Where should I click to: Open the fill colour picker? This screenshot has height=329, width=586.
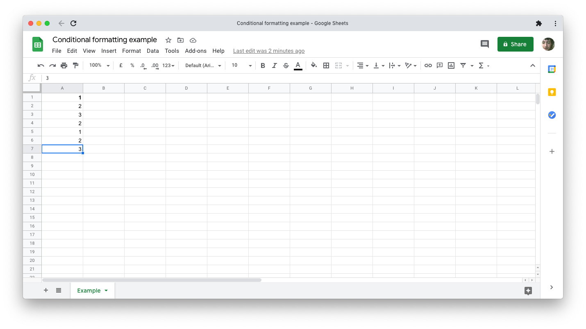click(x=314, y=65)
